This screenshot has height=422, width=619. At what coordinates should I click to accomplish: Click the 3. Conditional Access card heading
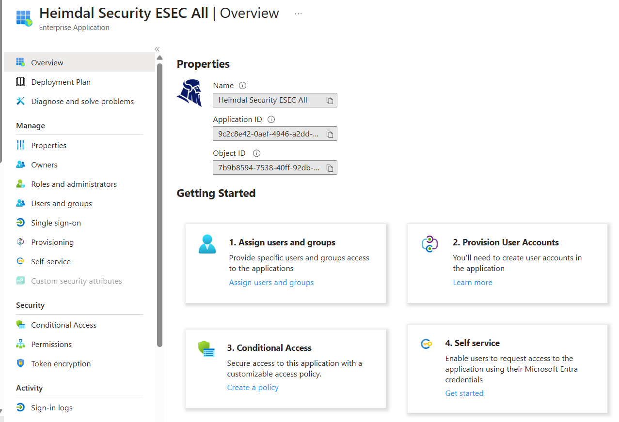269,348
